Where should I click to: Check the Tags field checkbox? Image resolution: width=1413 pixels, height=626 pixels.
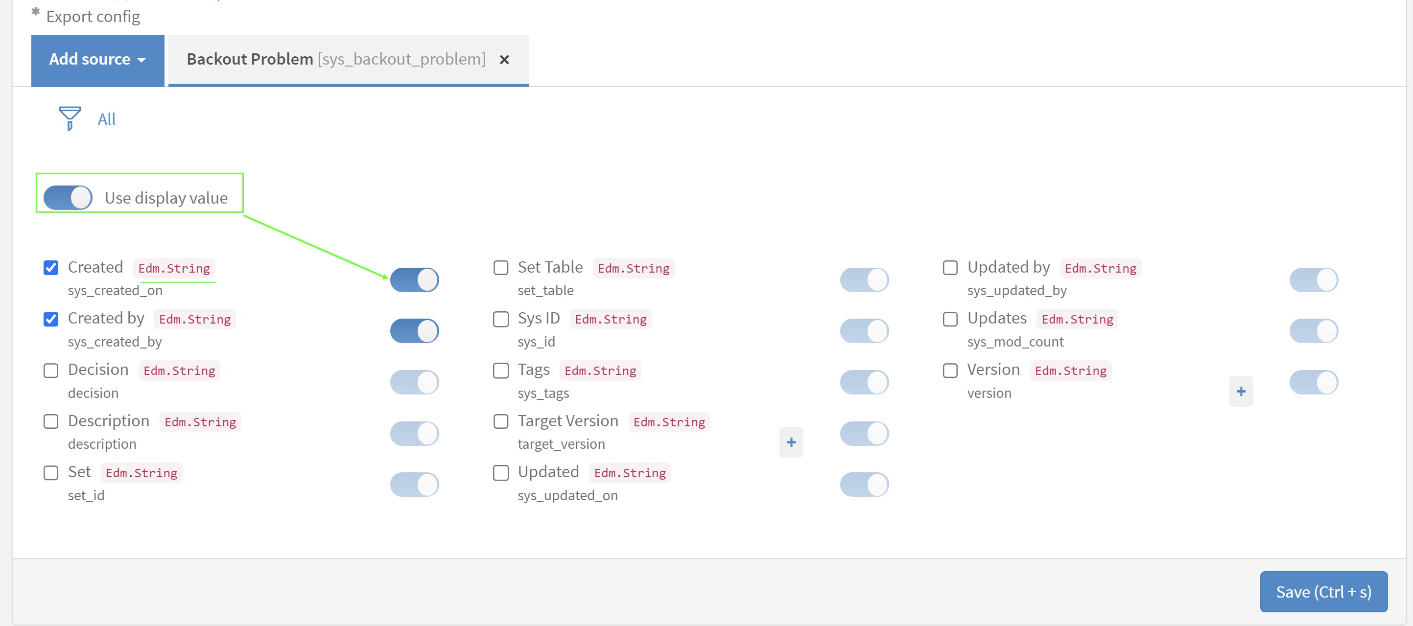tap(501, 371)
